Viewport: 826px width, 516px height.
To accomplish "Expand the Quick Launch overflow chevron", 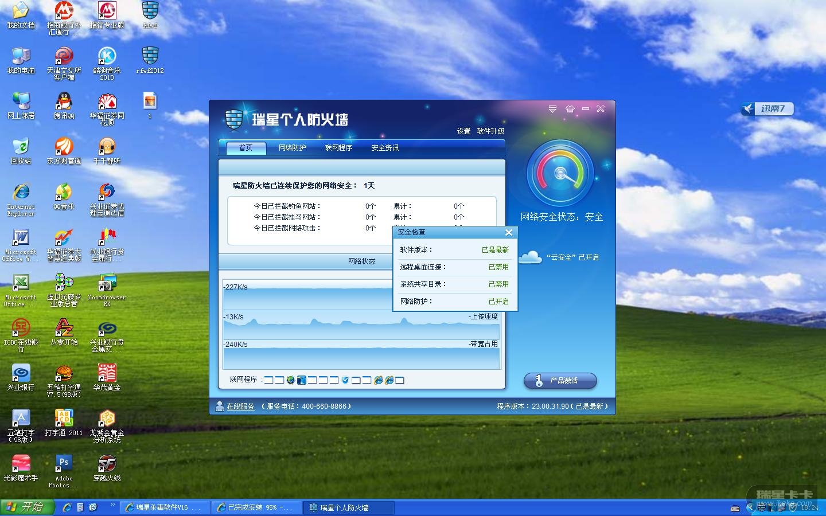I will coord(112,505).
